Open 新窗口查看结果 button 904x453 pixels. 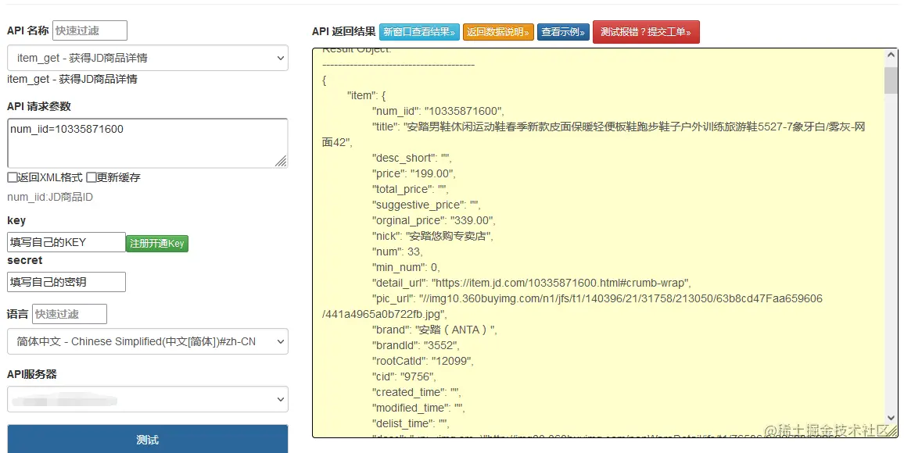click(x=420, y=32)
